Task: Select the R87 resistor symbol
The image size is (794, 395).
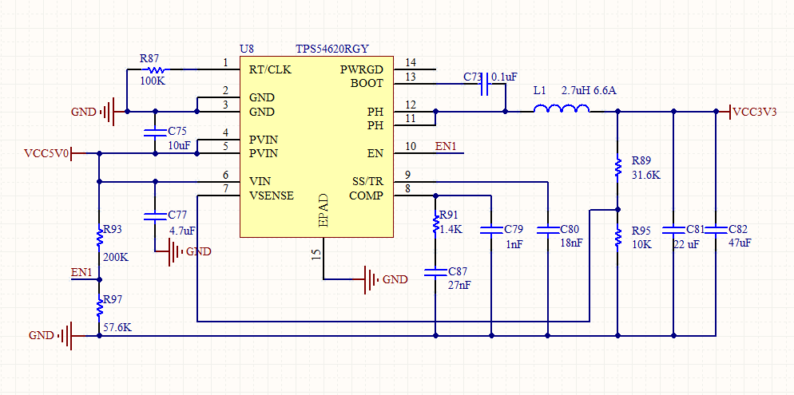Action: (154, 69)
